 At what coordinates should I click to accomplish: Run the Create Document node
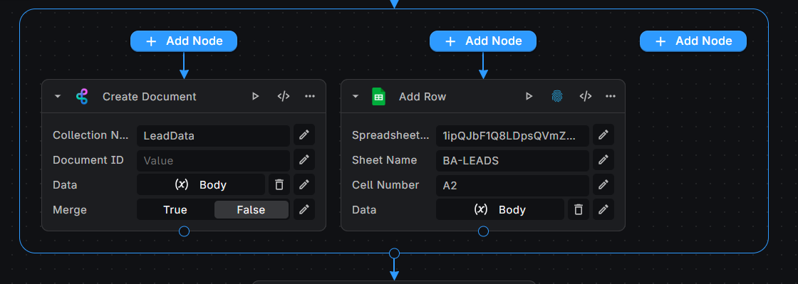coord(256,96)
